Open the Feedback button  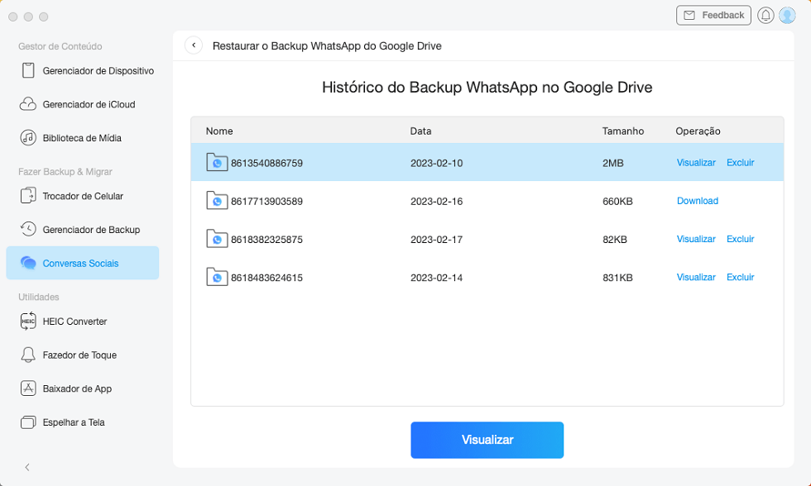(713, 16)
